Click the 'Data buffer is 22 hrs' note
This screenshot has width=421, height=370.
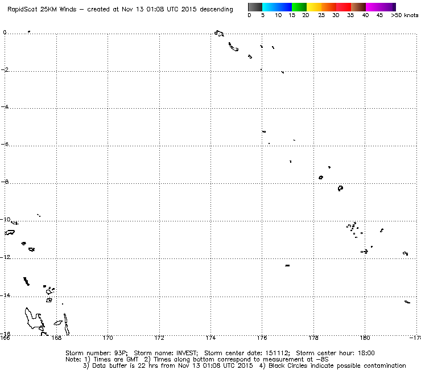[168, 365]
